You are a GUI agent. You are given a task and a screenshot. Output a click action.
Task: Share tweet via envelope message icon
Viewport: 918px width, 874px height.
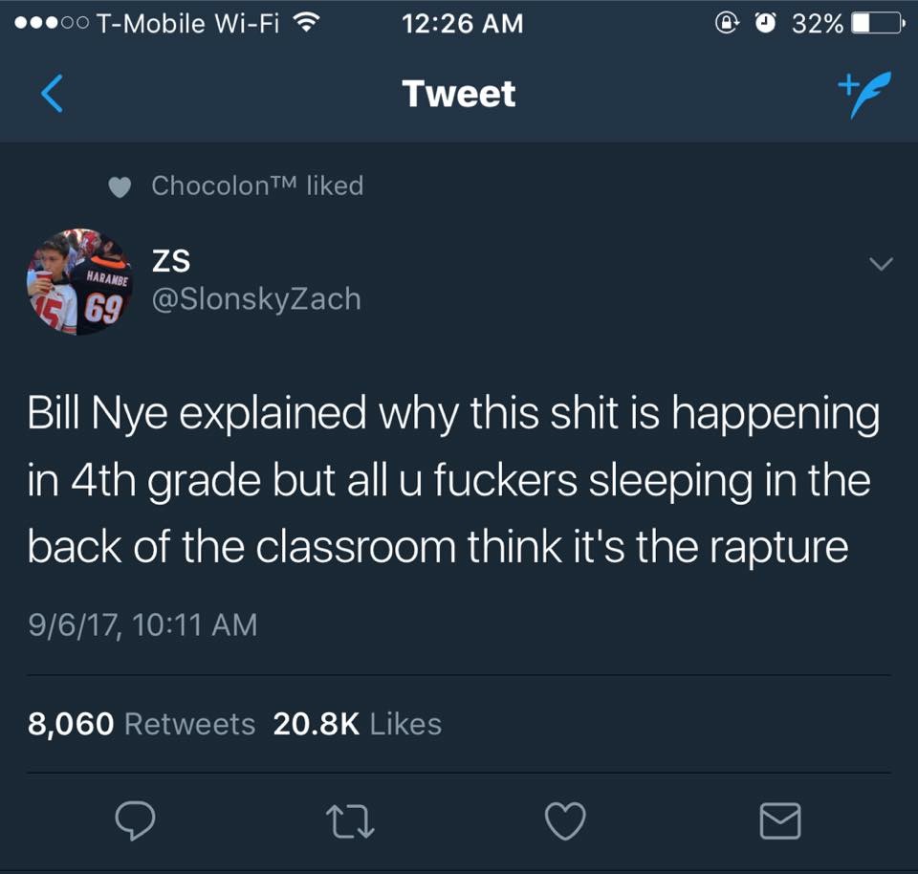(780, 820)
